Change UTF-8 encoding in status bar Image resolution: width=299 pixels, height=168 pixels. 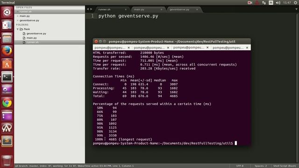tap(240, 166)
